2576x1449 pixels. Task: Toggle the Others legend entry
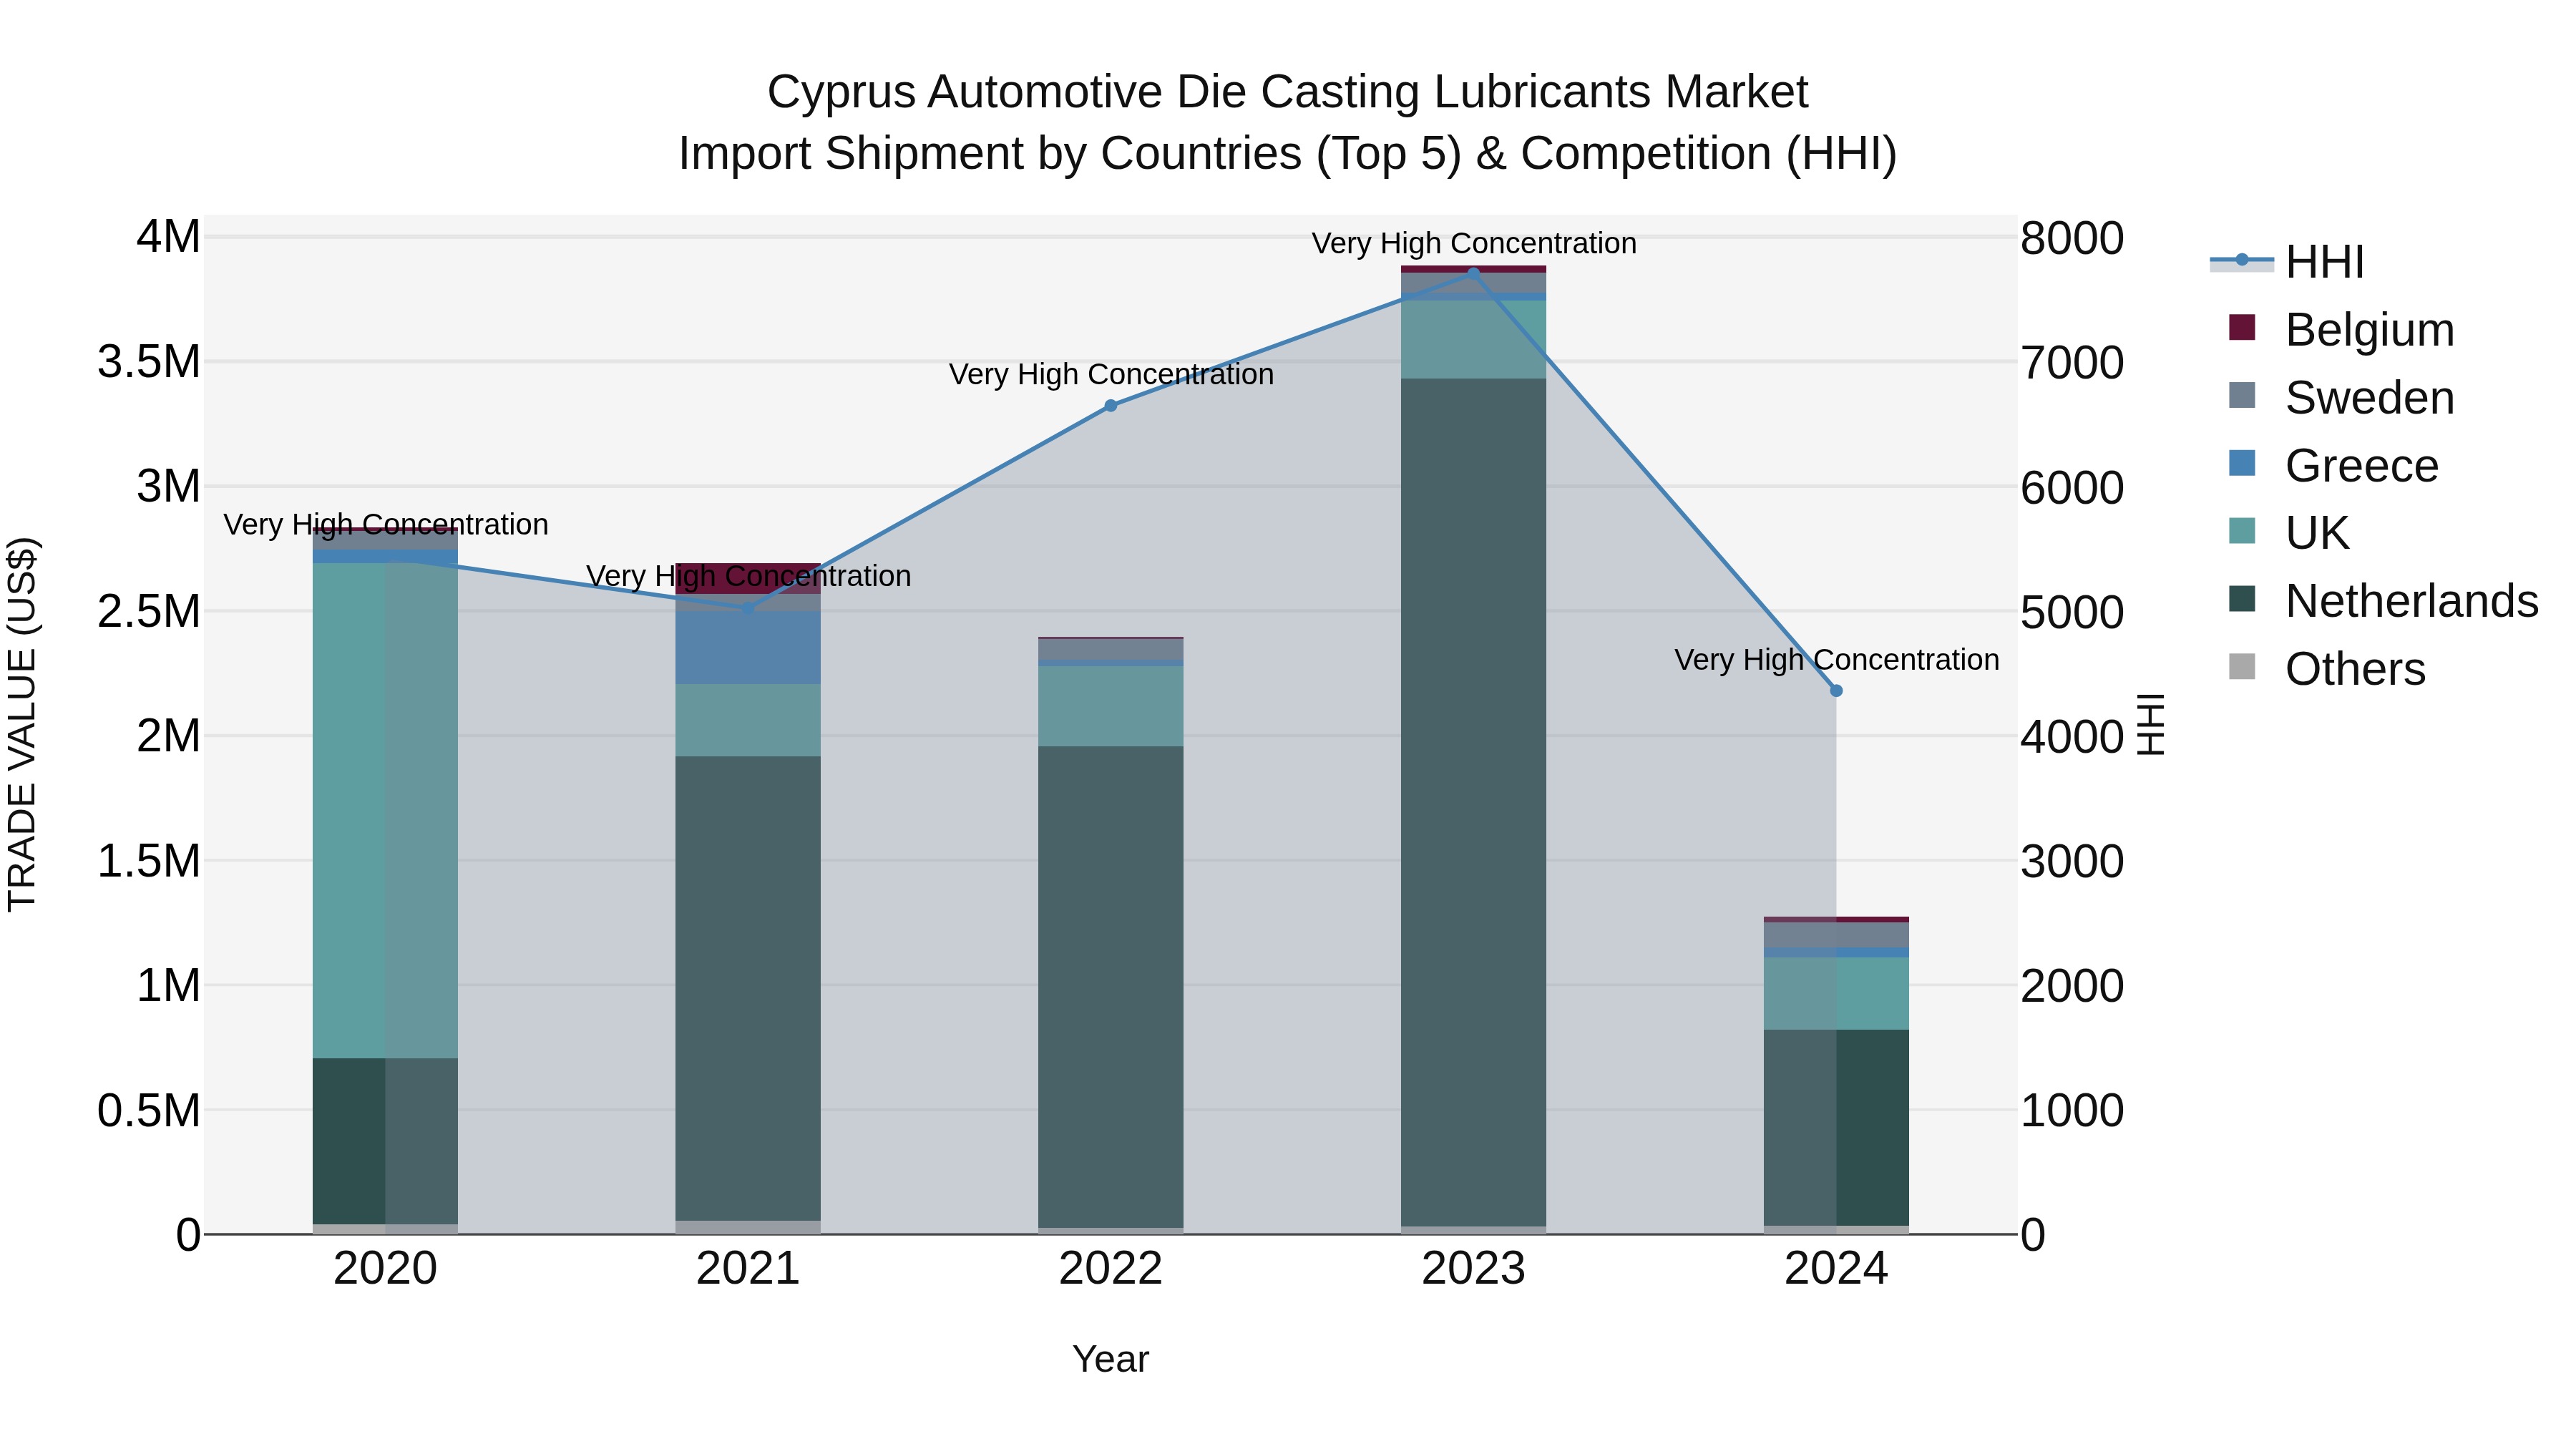(x=2327, y=669)
